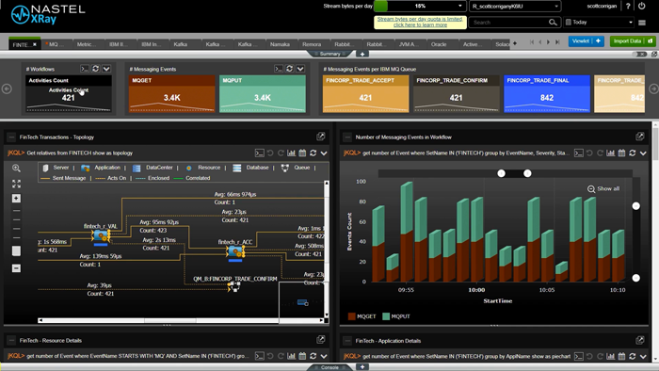Screen dimensions: 659x371
Task: Switch to the JVM A dashboard tab
Action: (x=408, y=44)
